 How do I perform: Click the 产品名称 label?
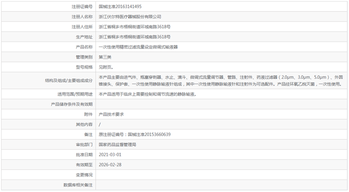[84, 47]
